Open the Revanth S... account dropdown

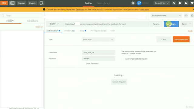(x=162, y=3)
